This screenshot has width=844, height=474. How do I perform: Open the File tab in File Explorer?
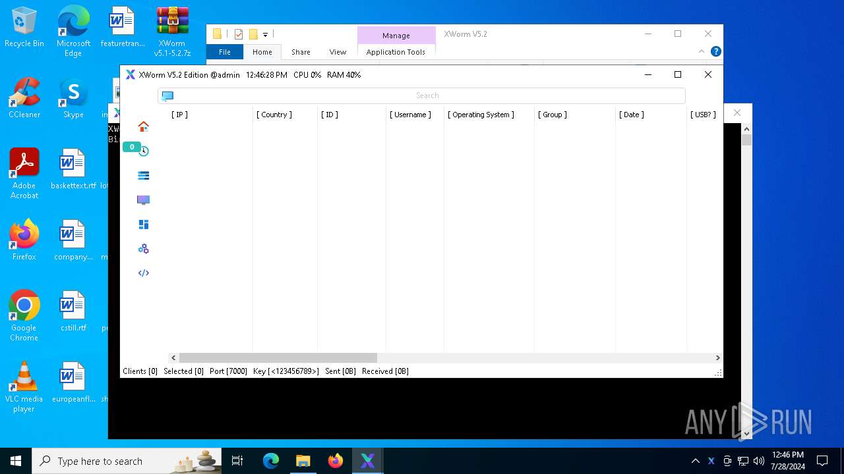pos(225,52)
